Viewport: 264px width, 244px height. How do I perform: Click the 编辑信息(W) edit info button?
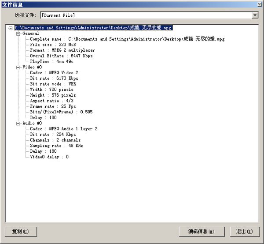pos(202,232)
